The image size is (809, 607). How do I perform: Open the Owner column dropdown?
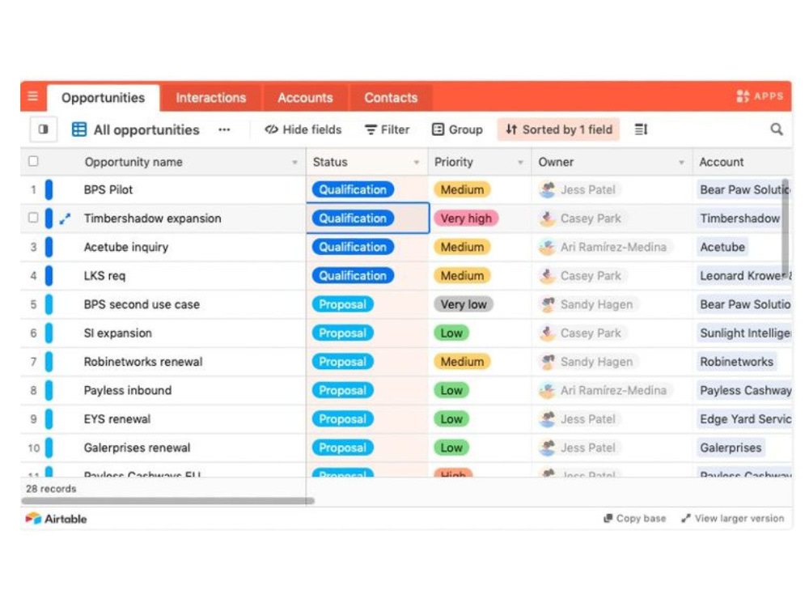681,163
